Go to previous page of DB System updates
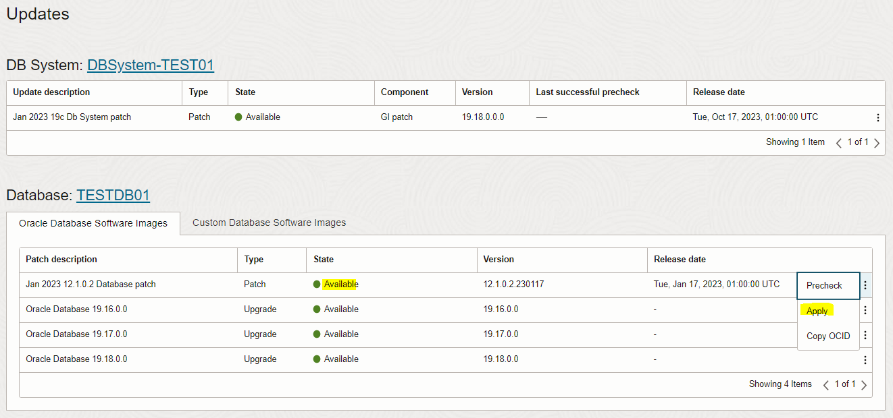Image resolution: width=893 pixels, height=418 pixels. (x=839, y=143)
